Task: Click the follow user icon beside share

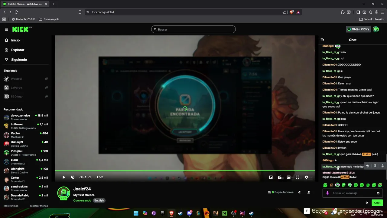Action: point(309,192)
